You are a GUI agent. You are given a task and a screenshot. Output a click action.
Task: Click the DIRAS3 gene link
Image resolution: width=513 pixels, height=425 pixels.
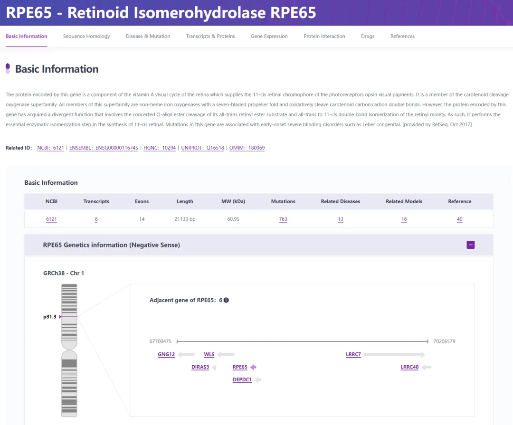(200, 367)
